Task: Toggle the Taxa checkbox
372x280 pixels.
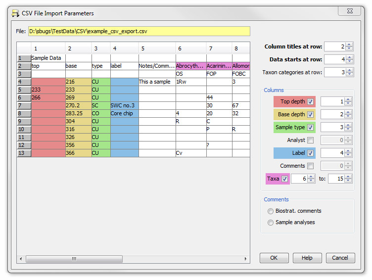Action: 285,179
